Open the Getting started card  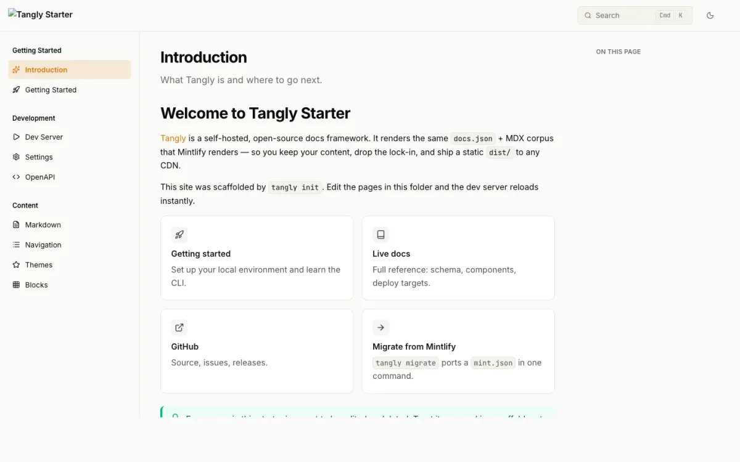click(x=257, y=257)
